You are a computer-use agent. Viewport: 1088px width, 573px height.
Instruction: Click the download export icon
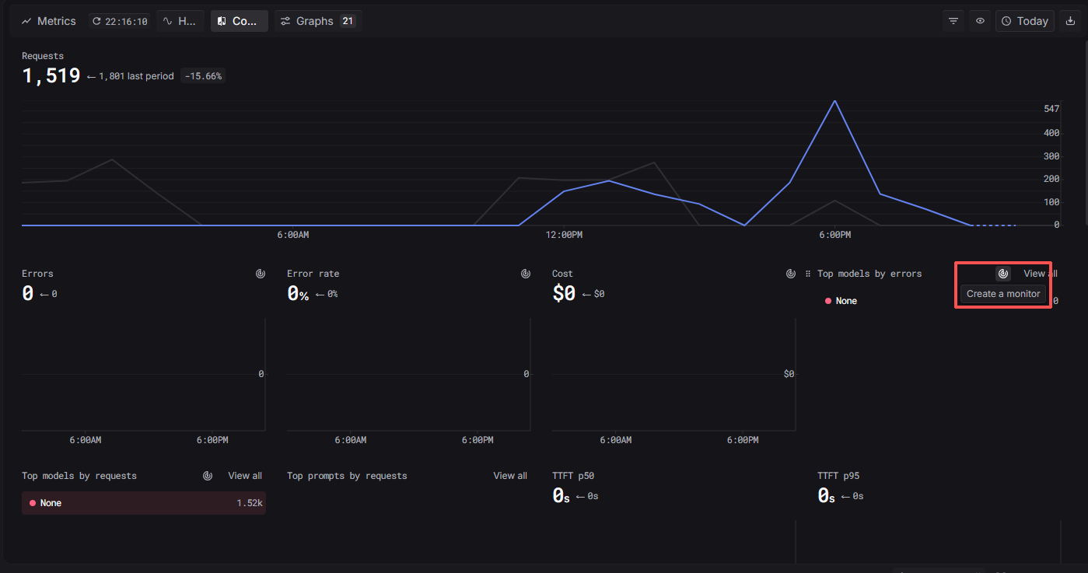pos(1070,21)
